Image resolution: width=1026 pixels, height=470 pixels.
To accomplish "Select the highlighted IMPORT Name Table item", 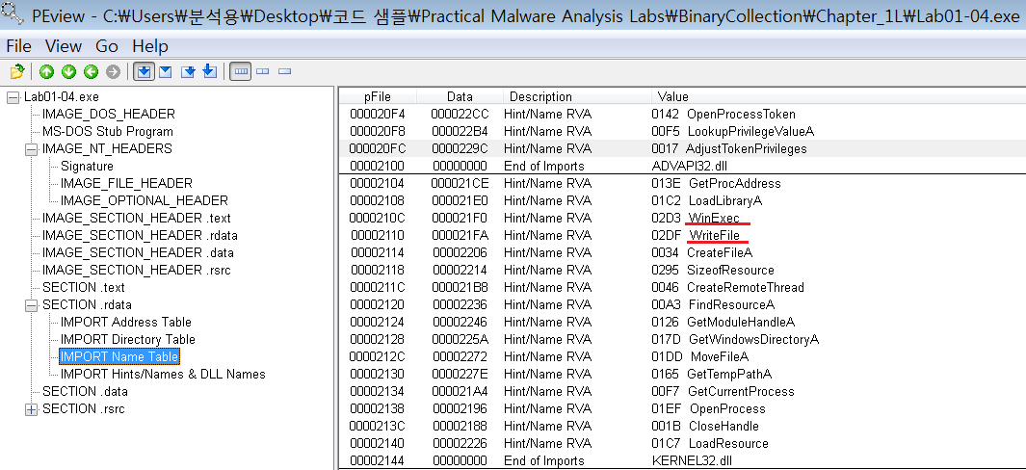I will pos(119,356).
